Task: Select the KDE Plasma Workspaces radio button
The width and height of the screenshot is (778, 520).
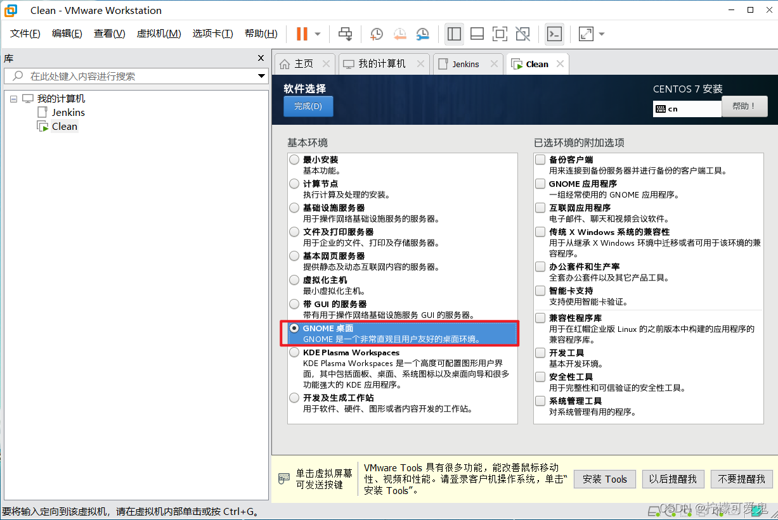Action: pos(294,352)
